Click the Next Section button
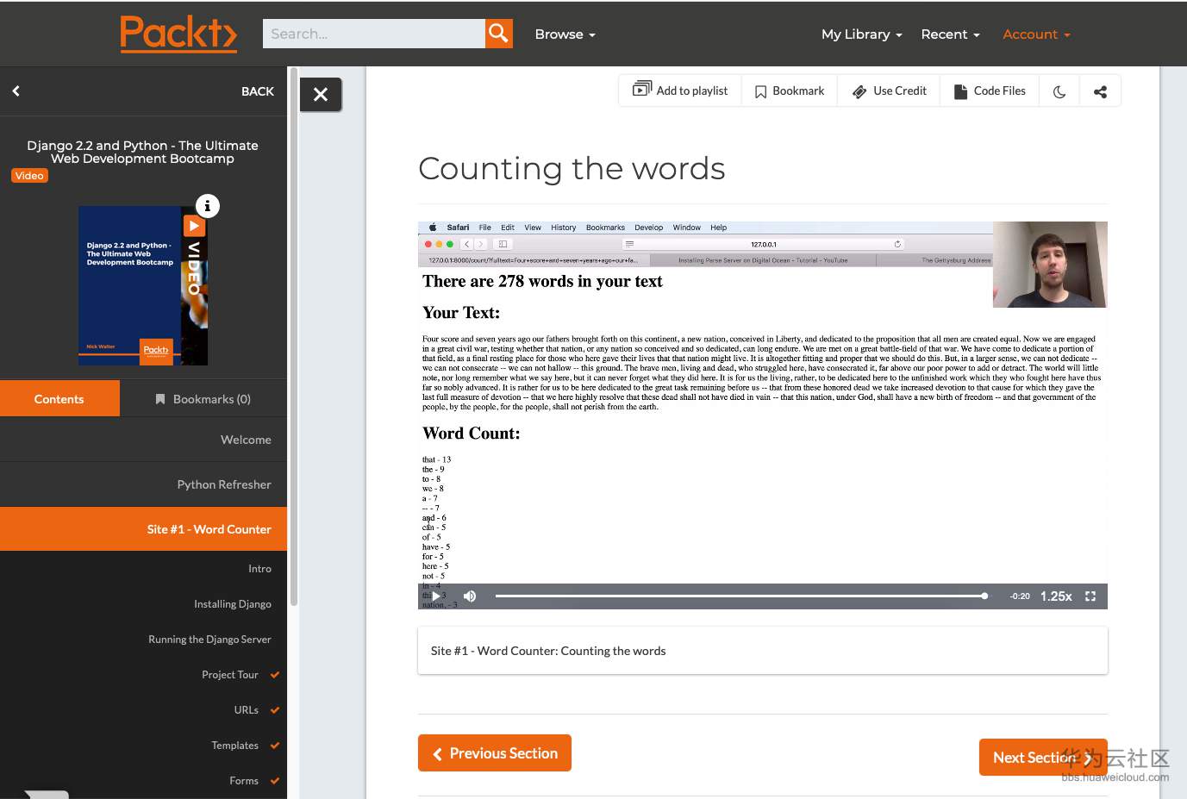 [1043, 758]
